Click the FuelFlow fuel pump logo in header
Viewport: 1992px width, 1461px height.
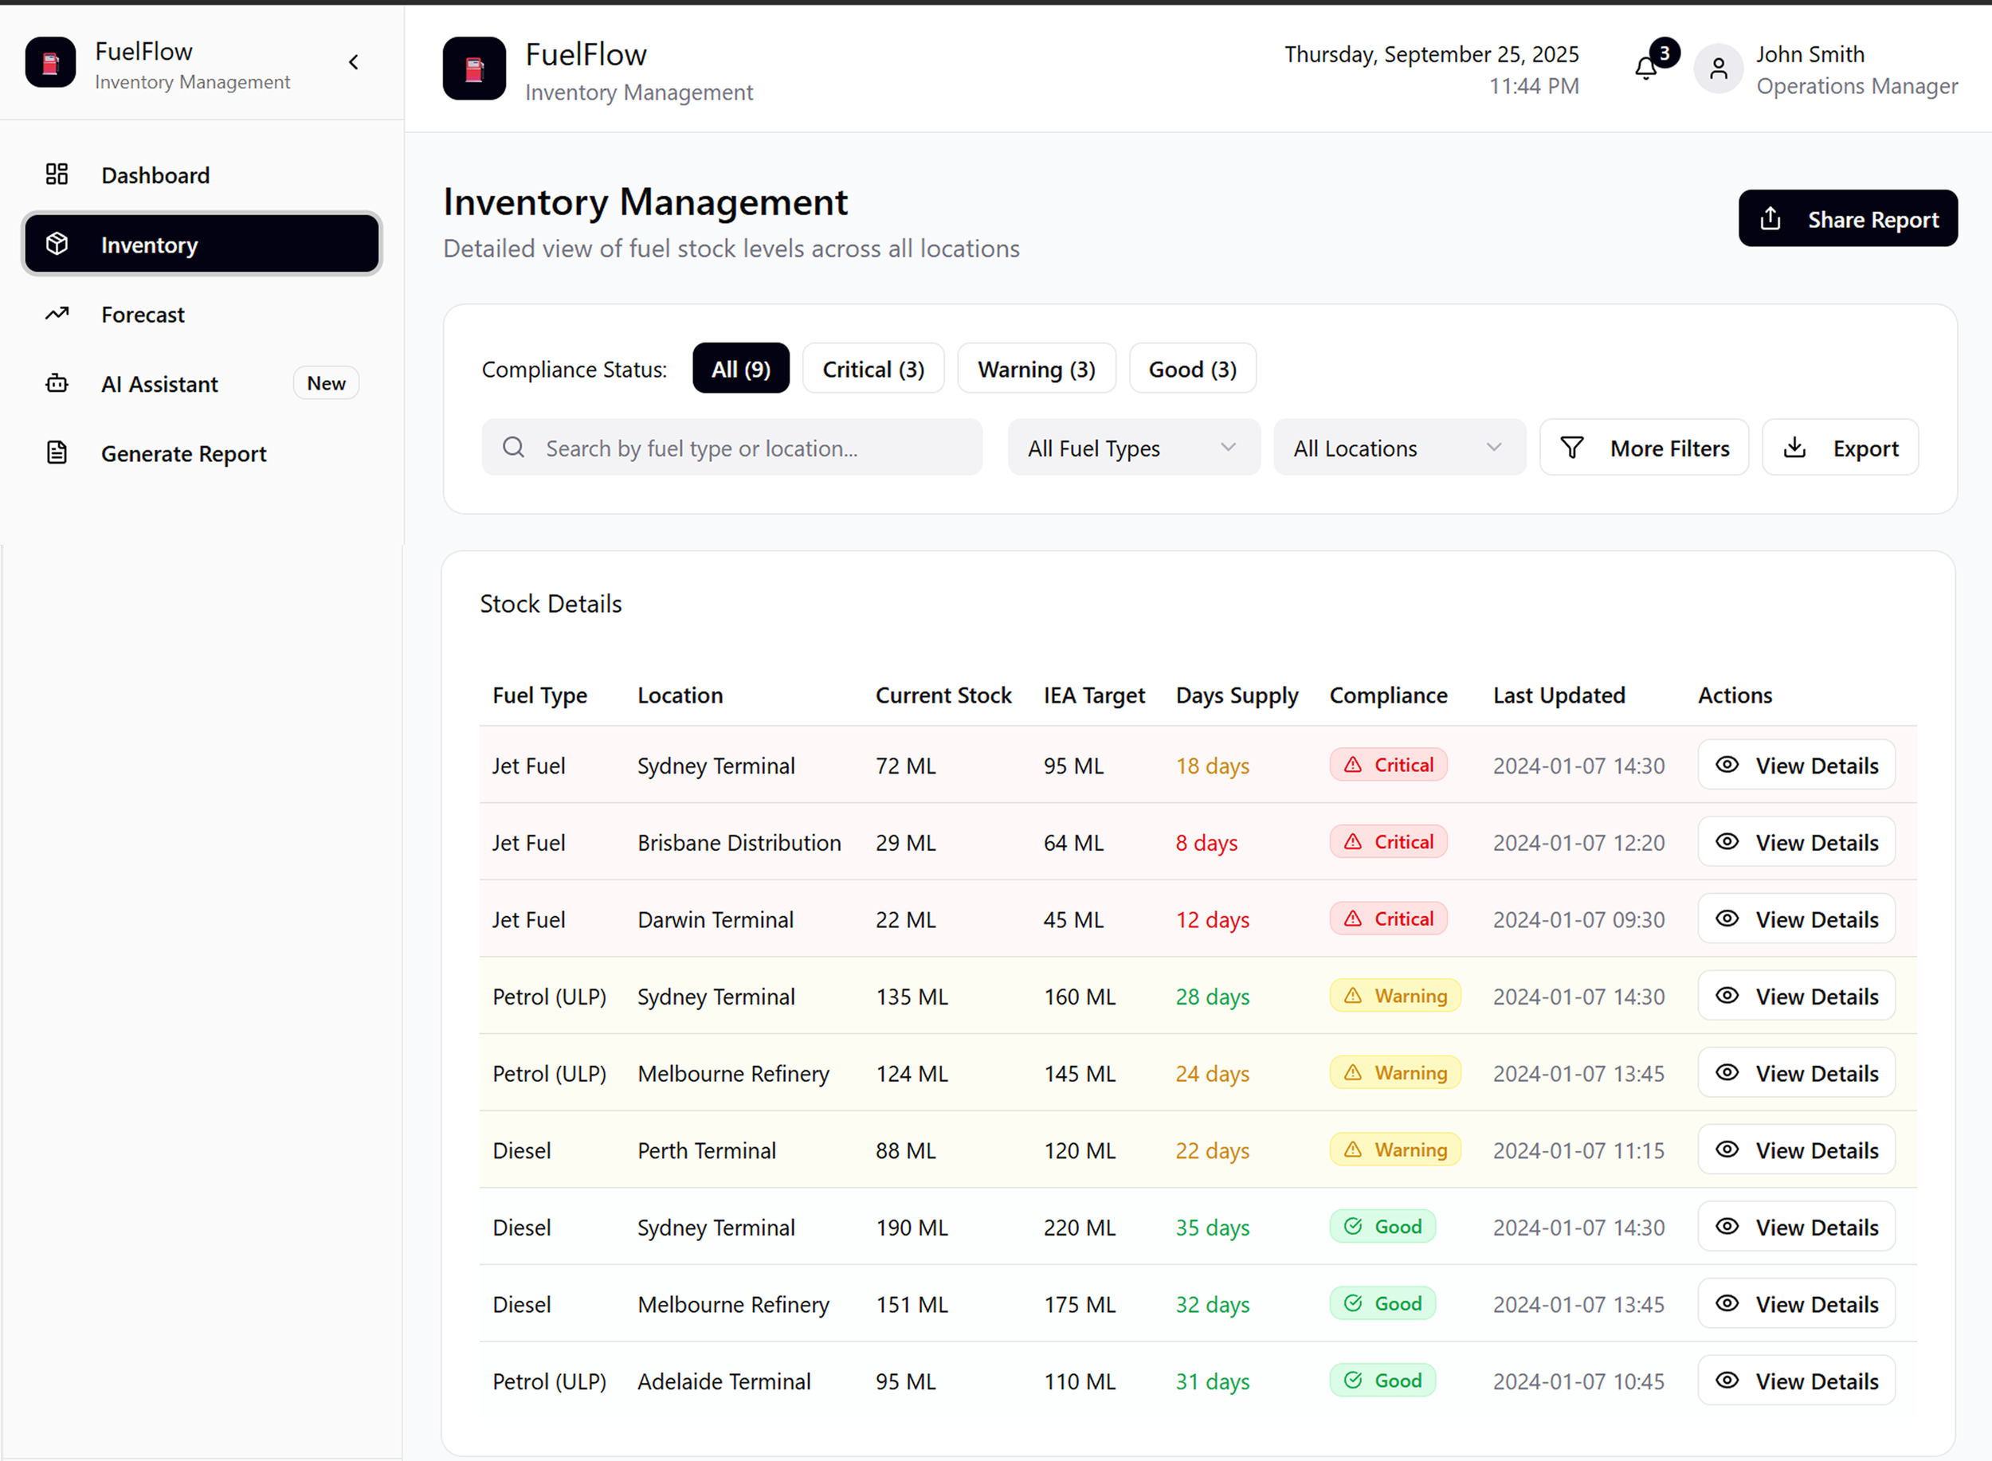coord(474,69)
